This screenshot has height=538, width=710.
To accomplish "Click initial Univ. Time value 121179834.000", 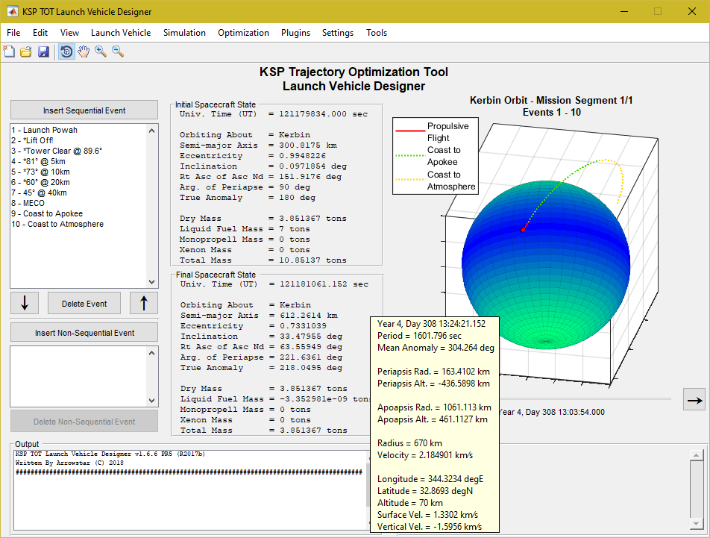I will point(324,114).
